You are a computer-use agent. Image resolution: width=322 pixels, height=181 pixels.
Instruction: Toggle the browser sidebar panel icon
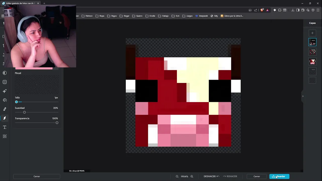[x=298, y=10]
